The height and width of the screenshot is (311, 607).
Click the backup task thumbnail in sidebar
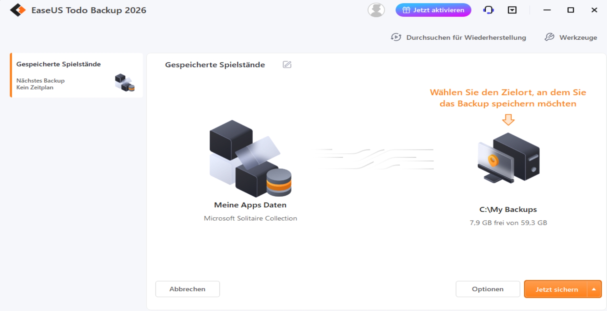coord(124,83)
